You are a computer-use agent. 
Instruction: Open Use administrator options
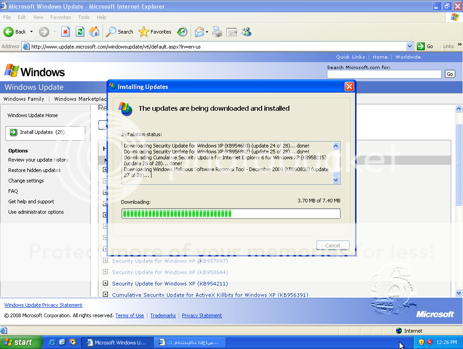[x=36, y=212]
